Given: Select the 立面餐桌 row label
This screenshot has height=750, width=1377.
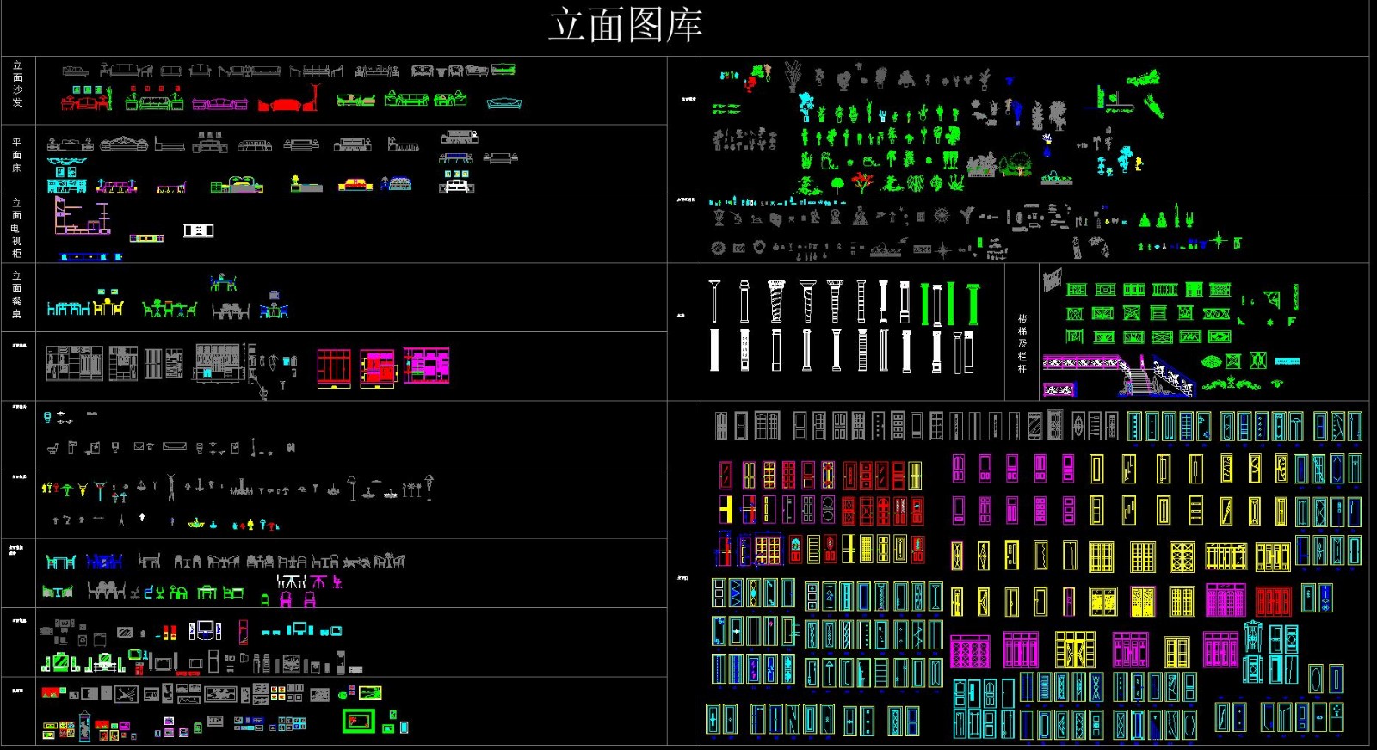Looking at the screenshot, I should (x=17, y=296).
